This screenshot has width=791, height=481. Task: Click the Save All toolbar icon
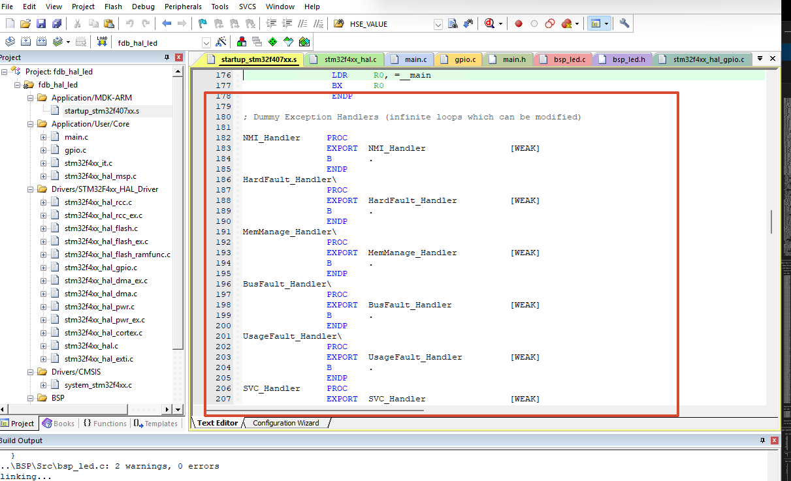(57, 23)
